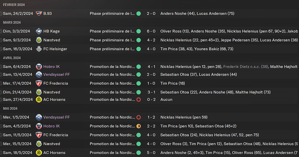Click Frederik Dietz c.s.c. (38) scorer text
Screen dimensions: 299x157
(x=246, y=67)
